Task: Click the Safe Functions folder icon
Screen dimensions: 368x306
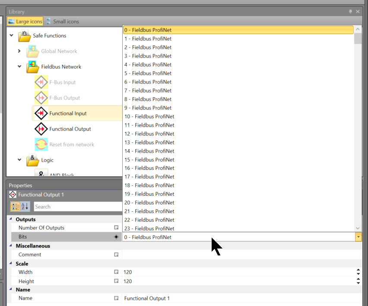Action: coord(25,35)
